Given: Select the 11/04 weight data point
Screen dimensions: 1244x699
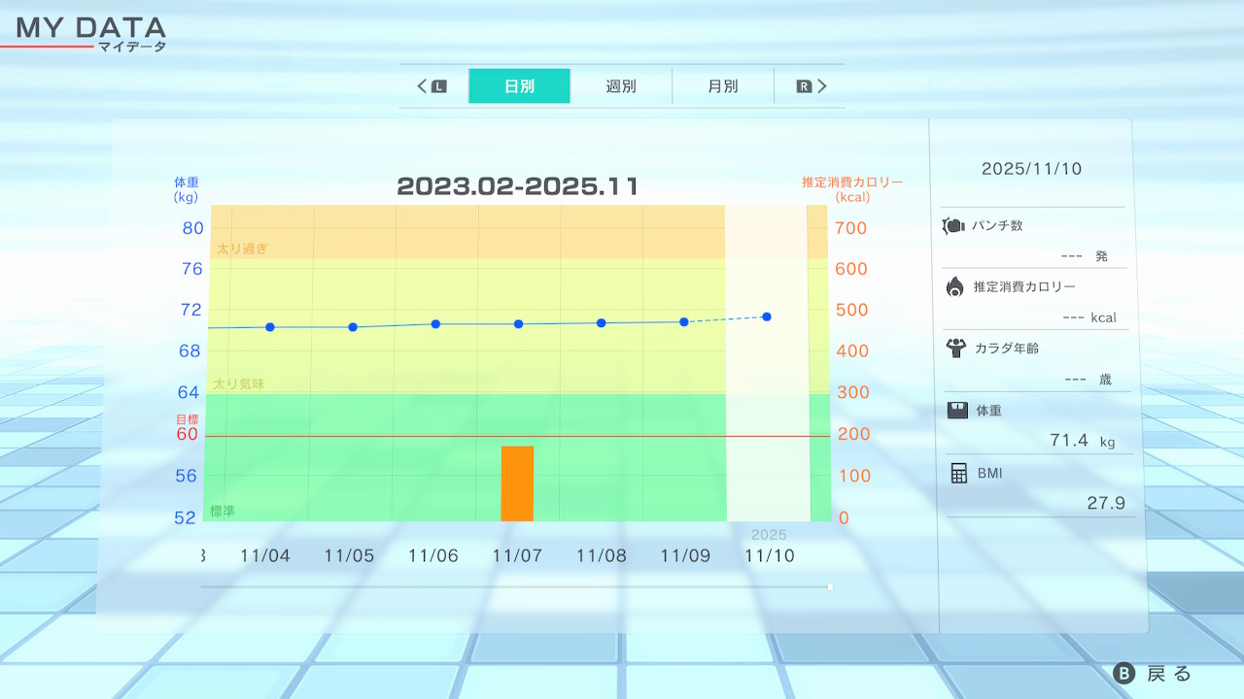Looking at the screenshot, I should pyautogui.click(x=269, y=327).
